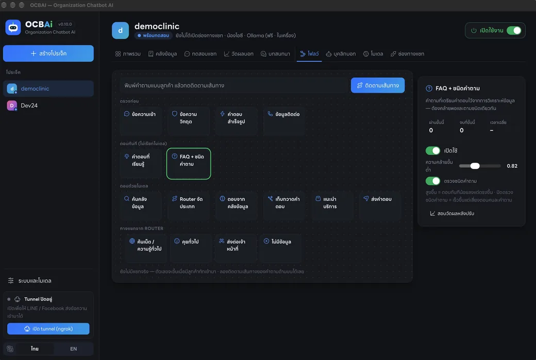Select the ค้นคลังข้อมูล search node
Image resolution: width=536 pixels, height=360 pixels.
[x=141, y=205]
